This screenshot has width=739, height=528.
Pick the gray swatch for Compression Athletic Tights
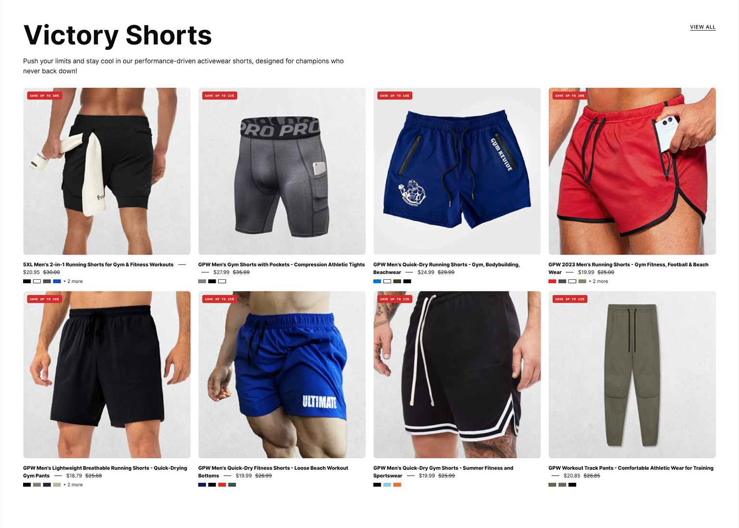click(202, 281)
